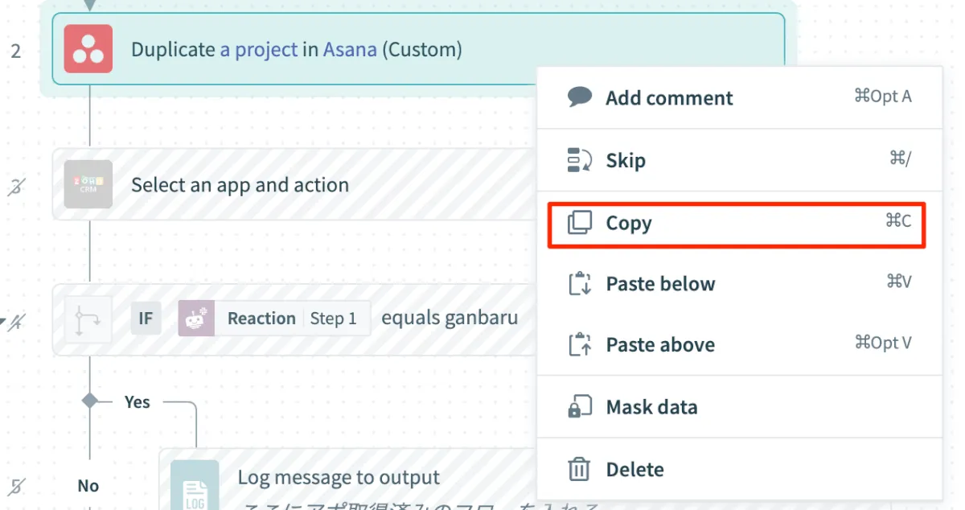Click the Reaction bot icon in IF step
This screenshot has width=965, height=510.
click(196, 319)
